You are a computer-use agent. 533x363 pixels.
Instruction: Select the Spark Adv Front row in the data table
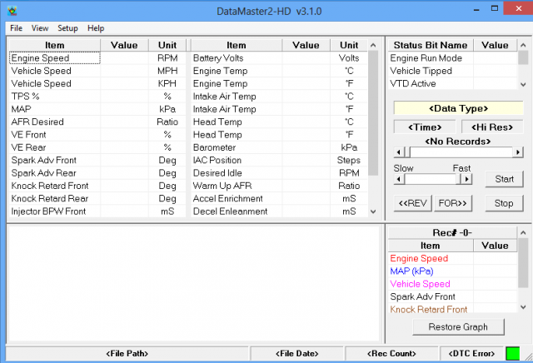[98, 160]
